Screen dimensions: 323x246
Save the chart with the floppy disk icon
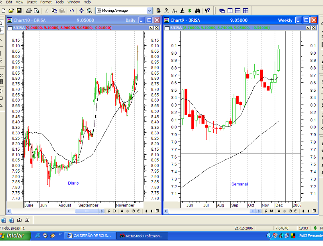coord(19,11)
